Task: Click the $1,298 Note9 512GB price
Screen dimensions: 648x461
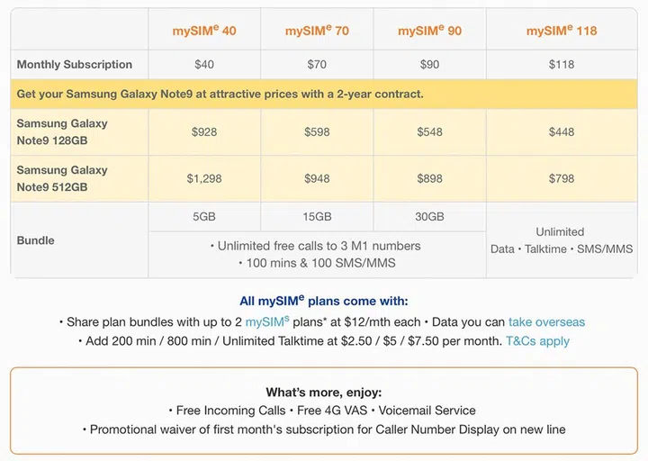Action: [204, 178]
